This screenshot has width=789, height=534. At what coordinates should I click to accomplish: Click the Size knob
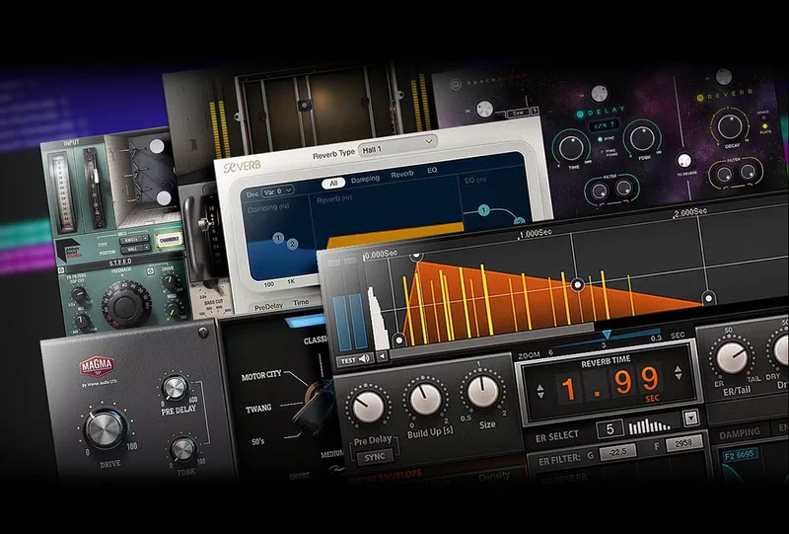pyautogui.click(x=482, y=392)
